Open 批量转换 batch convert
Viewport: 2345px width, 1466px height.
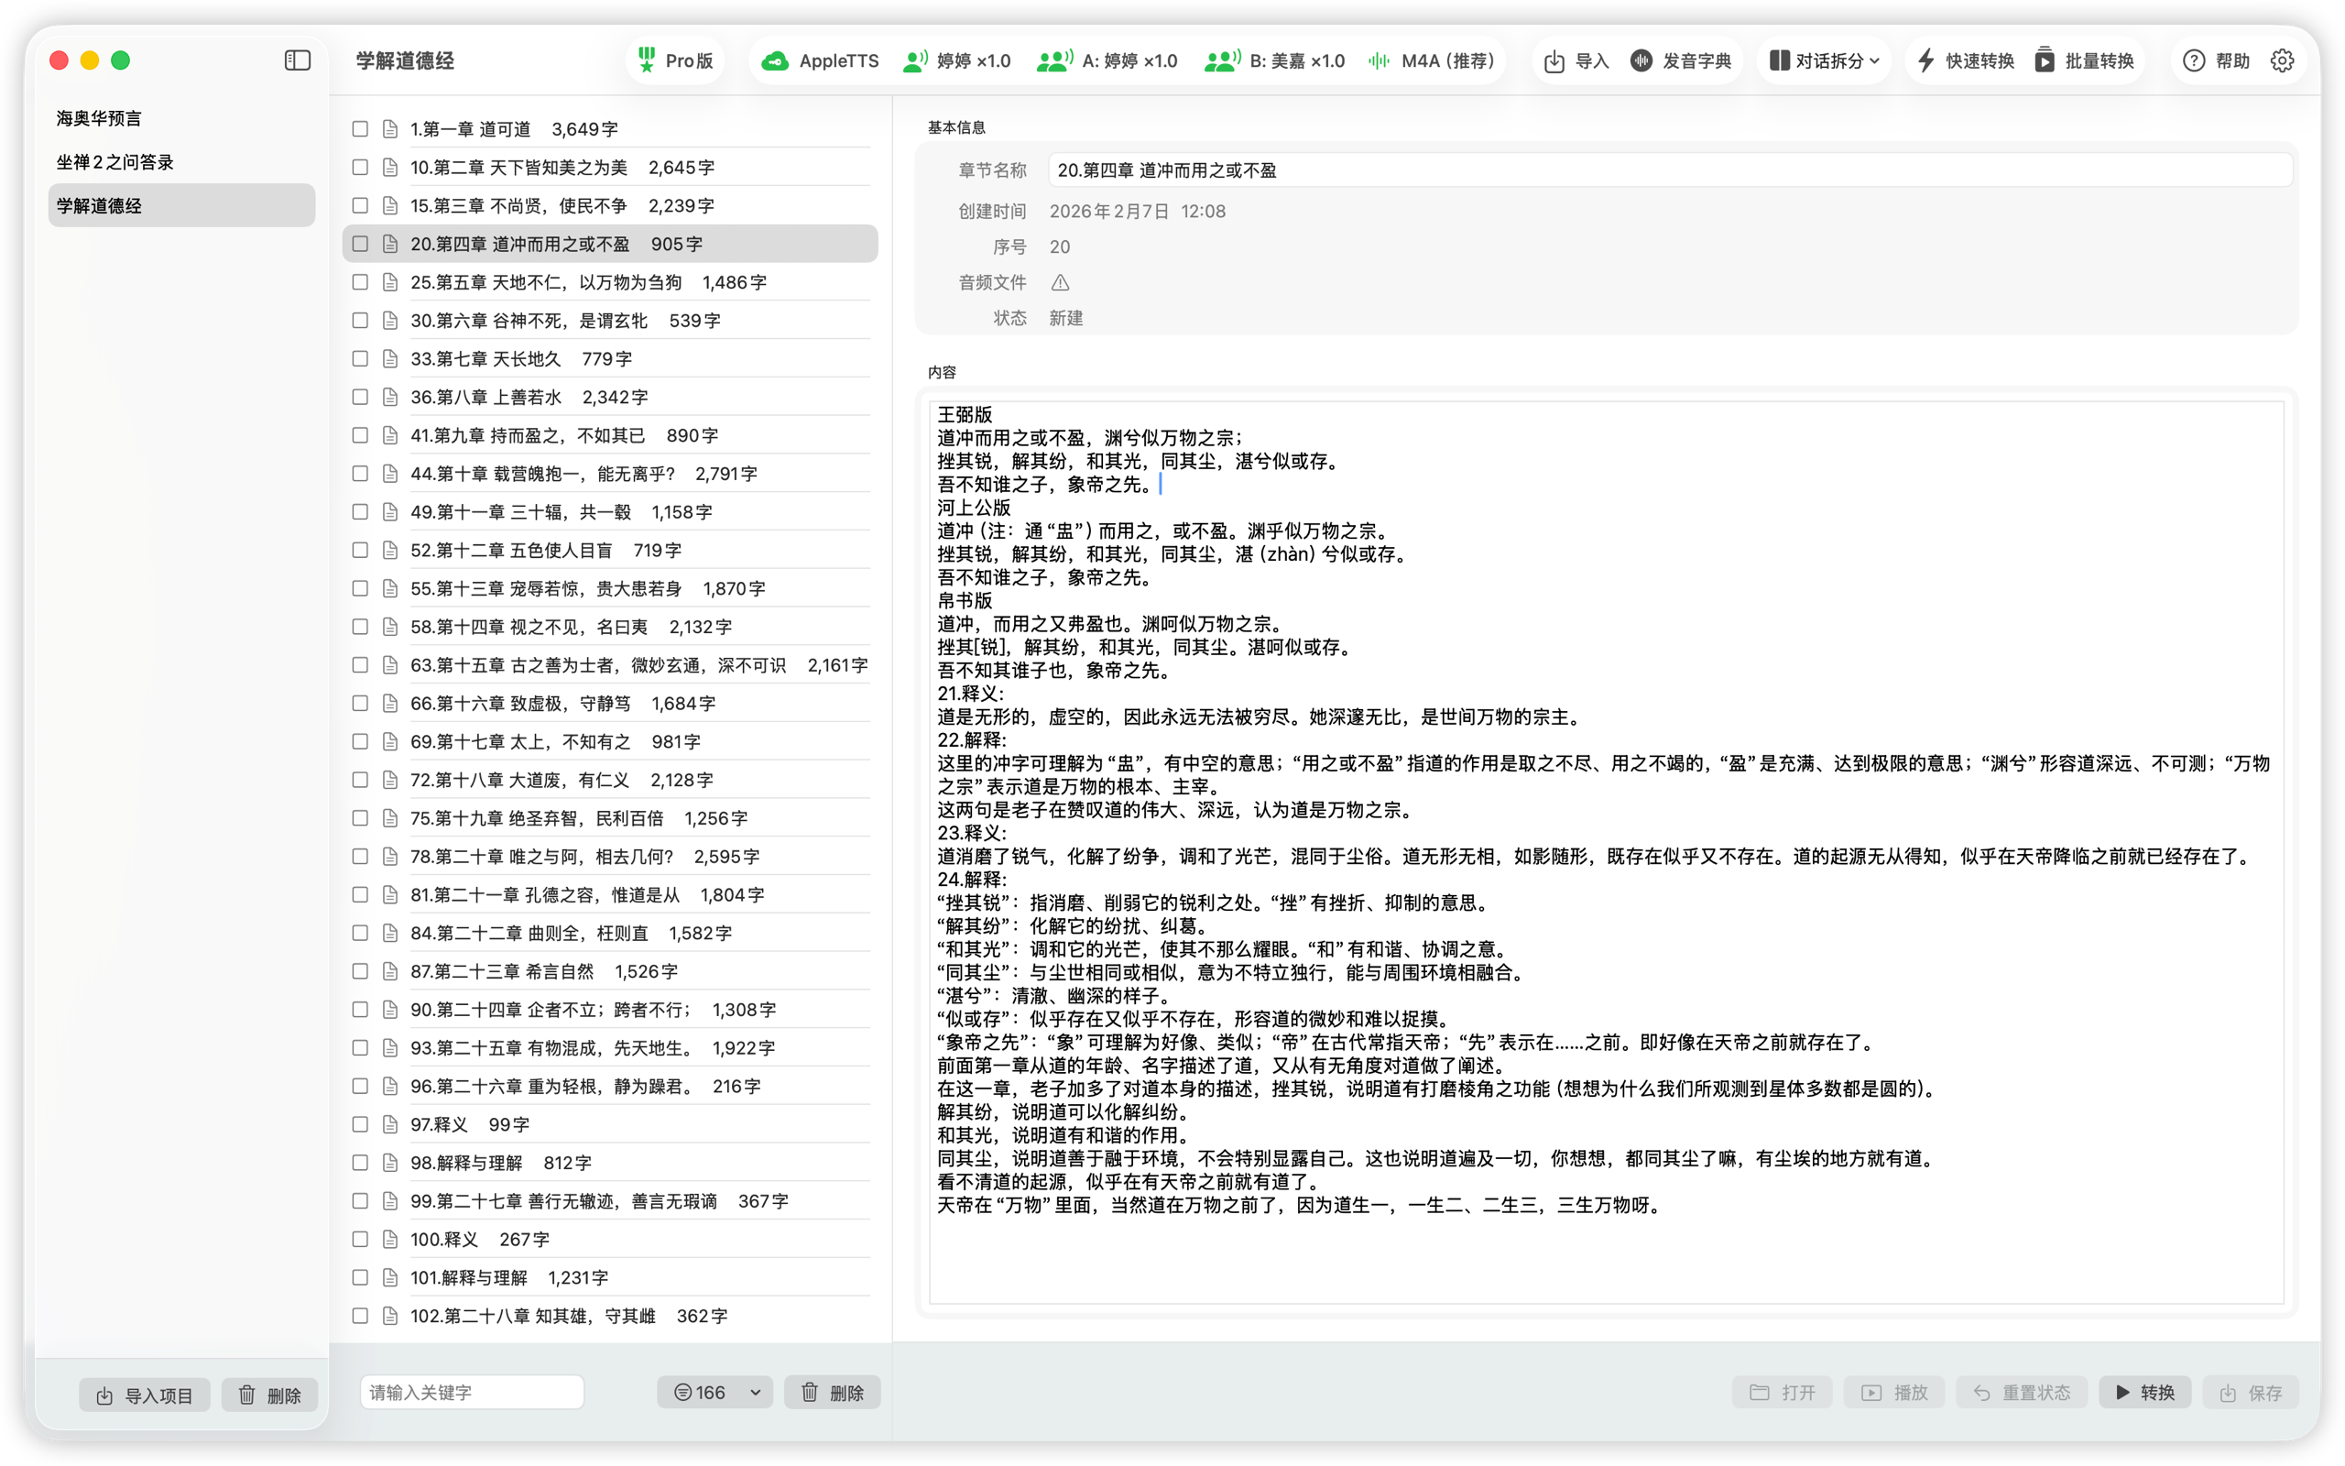click(2084, 60)
